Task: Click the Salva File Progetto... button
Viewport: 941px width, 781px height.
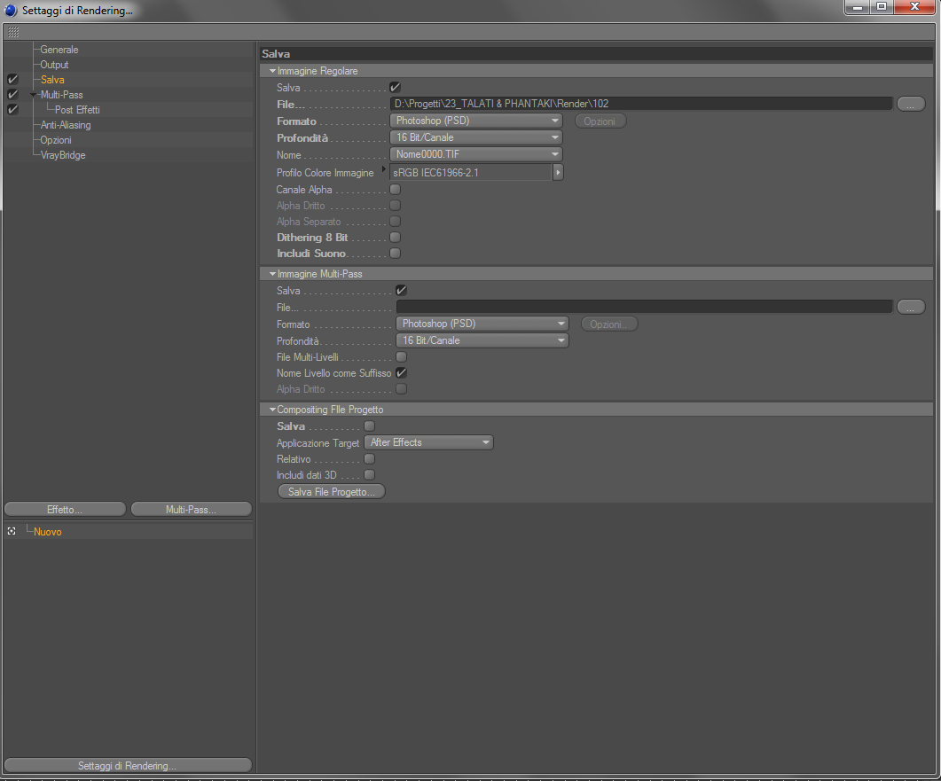Action: click(332, 492)
